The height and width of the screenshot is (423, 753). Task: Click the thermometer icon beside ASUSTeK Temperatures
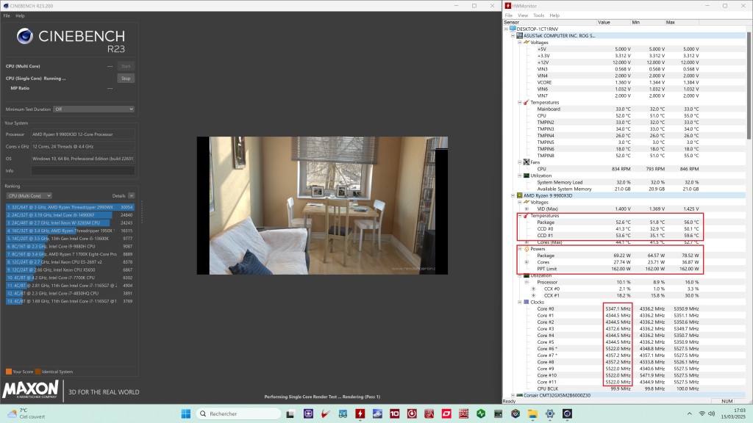pos(527,102)
